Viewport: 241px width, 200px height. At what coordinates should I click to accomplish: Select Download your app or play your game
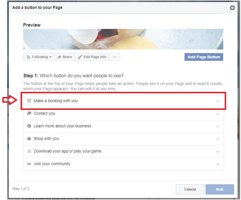point(124,152)
